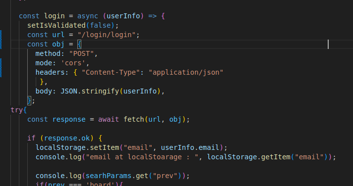Viewport: 353px width, 186px height.
Task: Click 'response.ok' in the if condition
Action: pyautogui.click(x=67, y=138)
